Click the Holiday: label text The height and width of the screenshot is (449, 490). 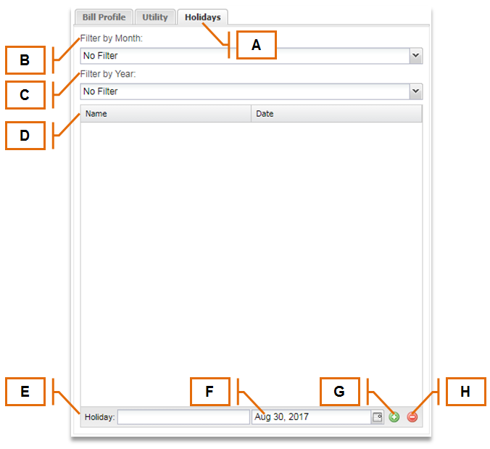click(x=100, y=417)
